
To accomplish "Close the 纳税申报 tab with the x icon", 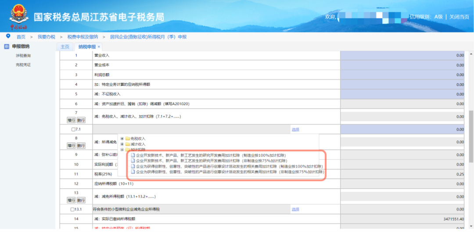I will [x=99, y=47].
